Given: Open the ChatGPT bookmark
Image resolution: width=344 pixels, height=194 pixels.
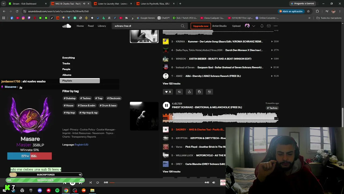Looking at the screenshot, I should [164, 18].
